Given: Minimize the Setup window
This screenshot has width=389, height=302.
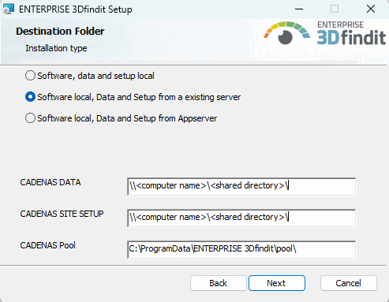Looking at the screenshot, I should click(x=299, y=9).
